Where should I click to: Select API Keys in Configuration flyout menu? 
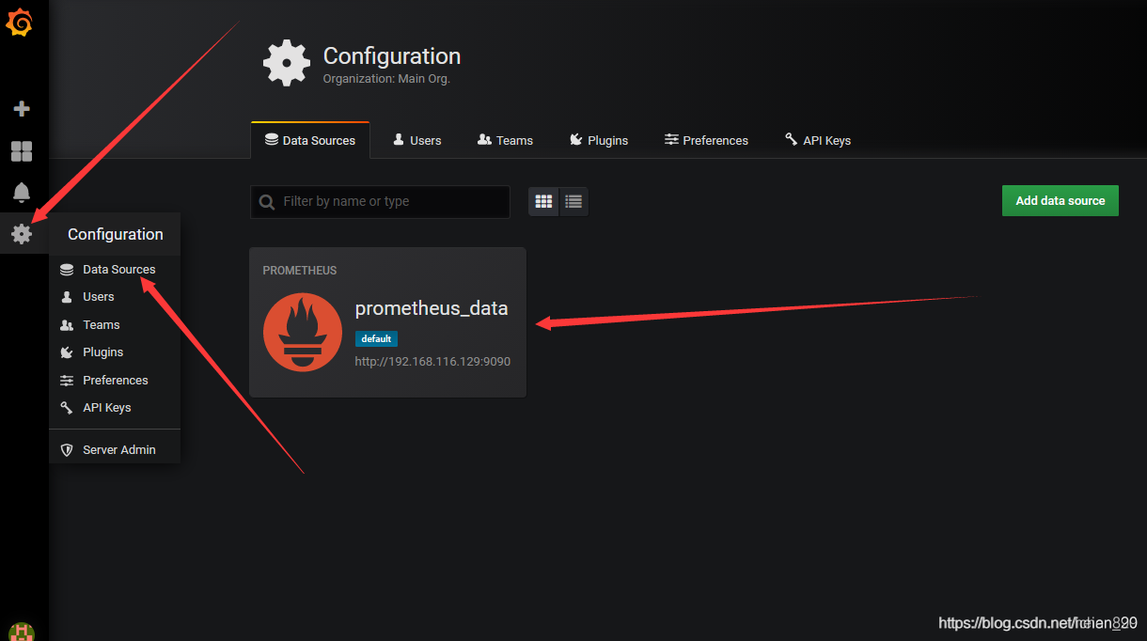coord(115,408)
